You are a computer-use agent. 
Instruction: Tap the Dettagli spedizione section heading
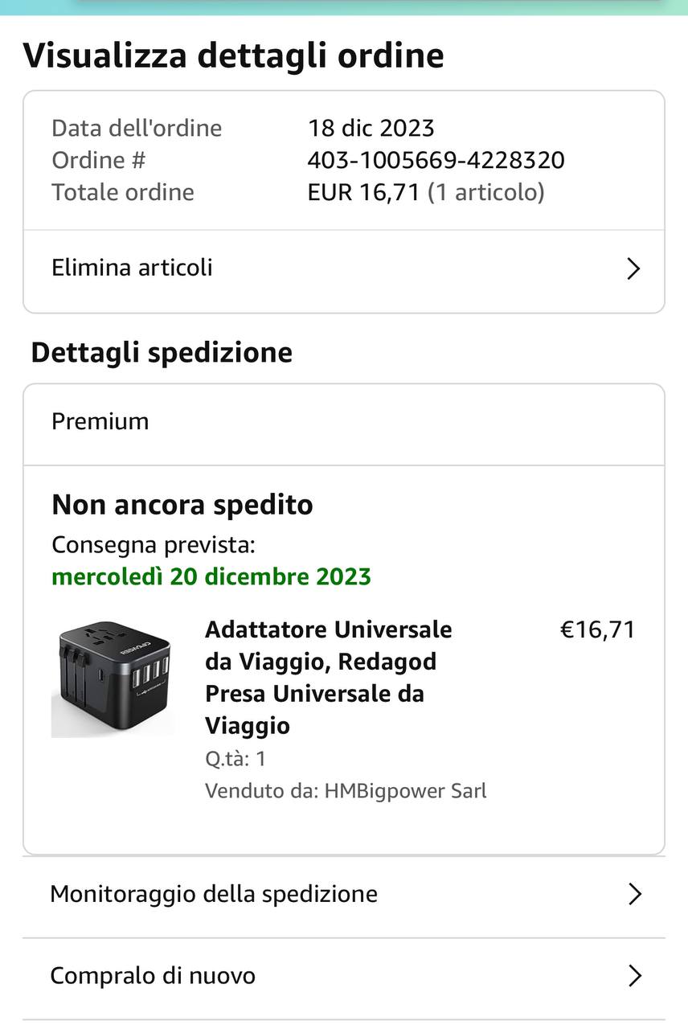(162, 352)
